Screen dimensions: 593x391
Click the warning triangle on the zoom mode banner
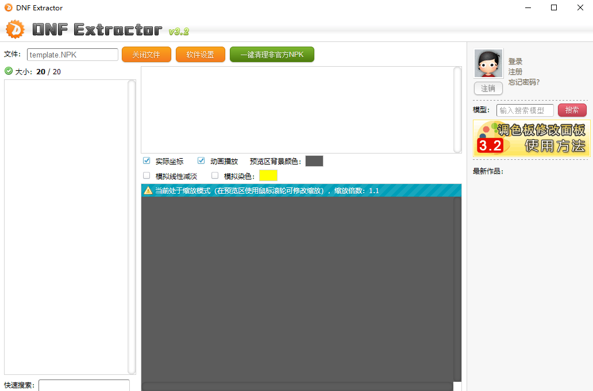tap(148, 190)
